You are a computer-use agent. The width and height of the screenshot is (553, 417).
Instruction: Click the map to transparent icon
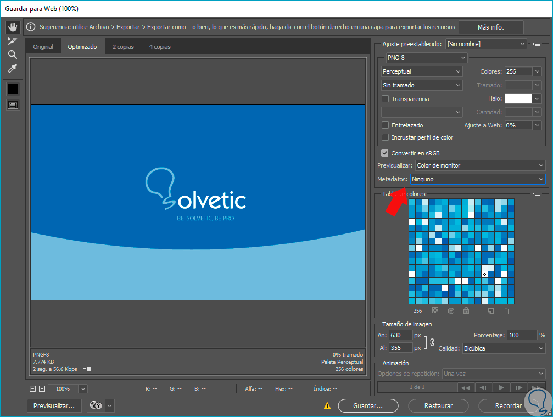(435, 310)
